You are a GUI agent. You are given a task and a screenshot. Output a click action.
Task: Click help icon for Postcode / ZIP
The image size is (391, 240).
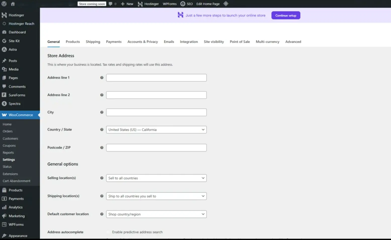102,148
